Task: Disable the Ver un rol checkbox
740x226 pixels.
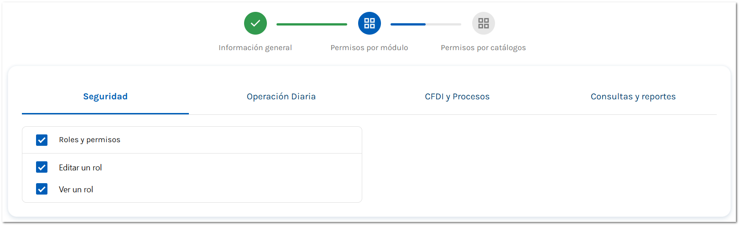Action: click(42, 189)
